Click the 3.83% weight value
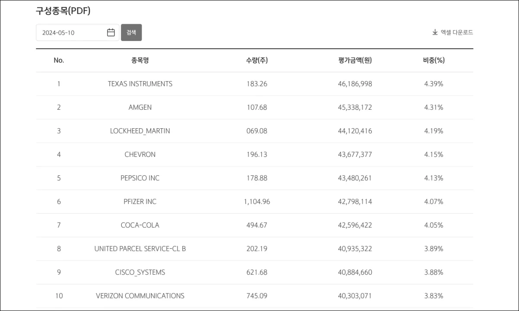Image resolution: width=519 pixels, height=311 pixels. pos(434,296)
